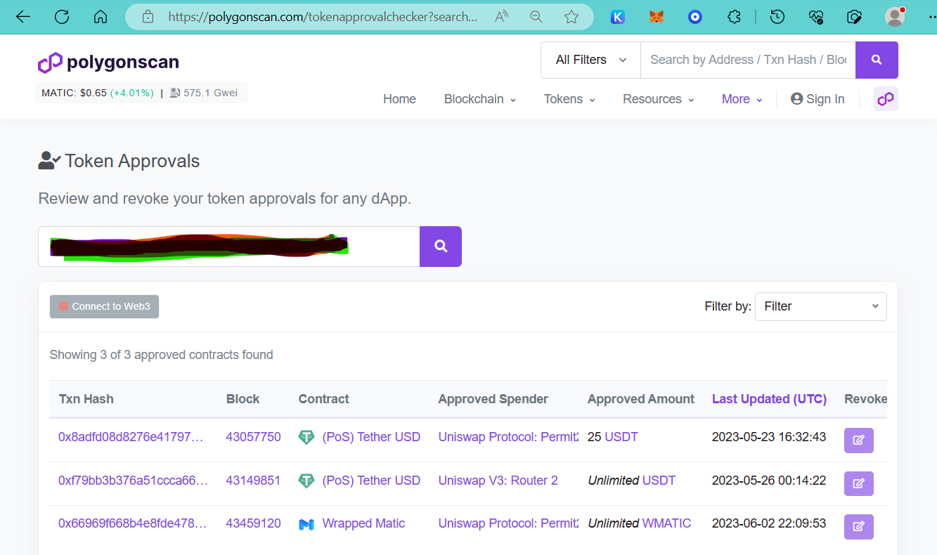Open the MetaMask browser extension

656,17
